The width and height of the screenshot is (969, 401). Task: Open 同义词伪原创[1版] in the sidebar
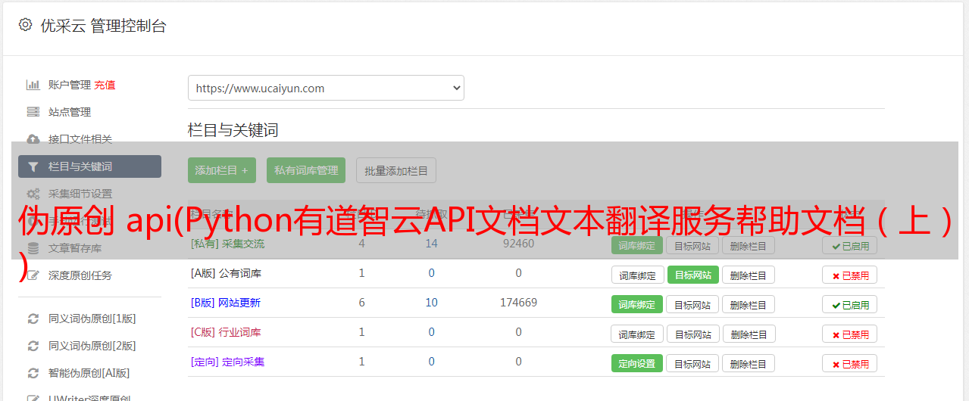click(x=92, y=319)
